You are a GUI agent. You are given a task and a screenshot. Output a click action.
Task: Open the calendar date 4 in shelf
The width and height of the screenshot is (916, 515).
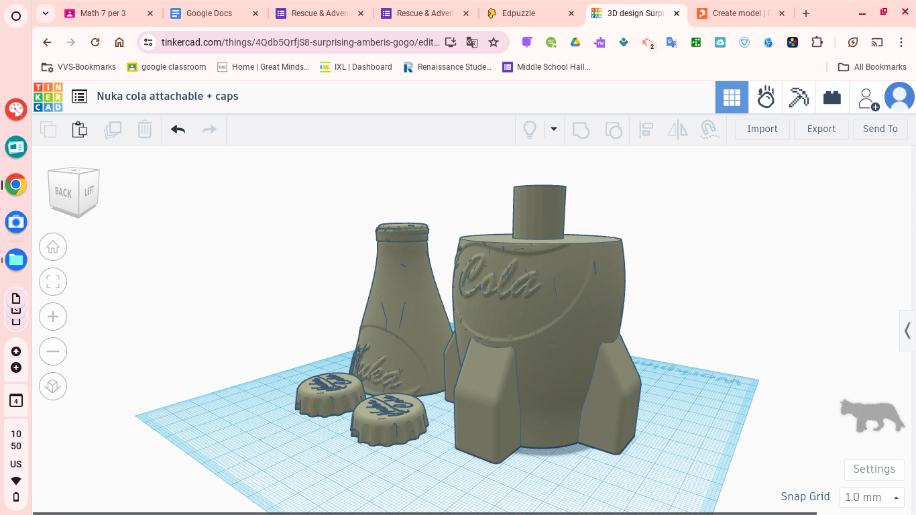(x=16, y=401)
